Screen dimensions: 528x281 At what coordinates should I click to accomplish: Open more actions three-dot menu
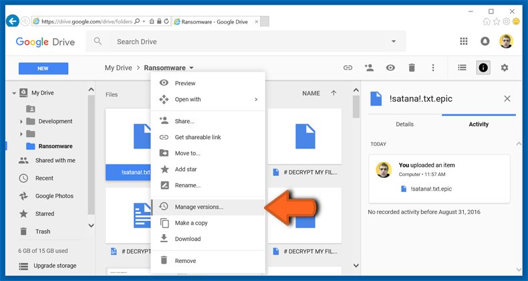click(433, 68)
